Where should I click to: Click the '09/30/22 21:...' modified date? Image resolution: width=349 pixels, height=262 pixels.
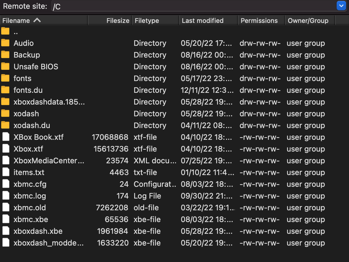pos(207,196)
